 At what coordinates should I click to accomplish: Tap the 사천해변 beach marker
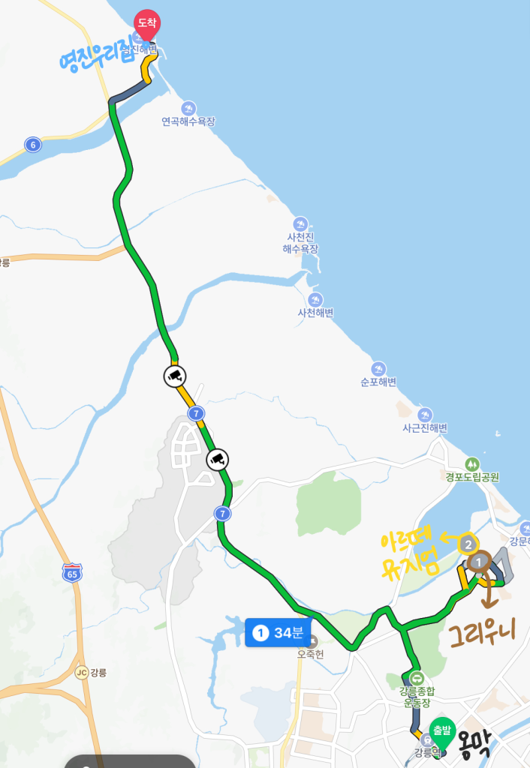click(315, 300)
